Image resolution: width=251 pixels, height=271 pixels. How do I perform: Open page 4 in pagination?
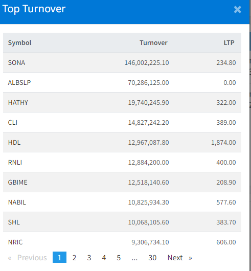click(x=104, y=258)
